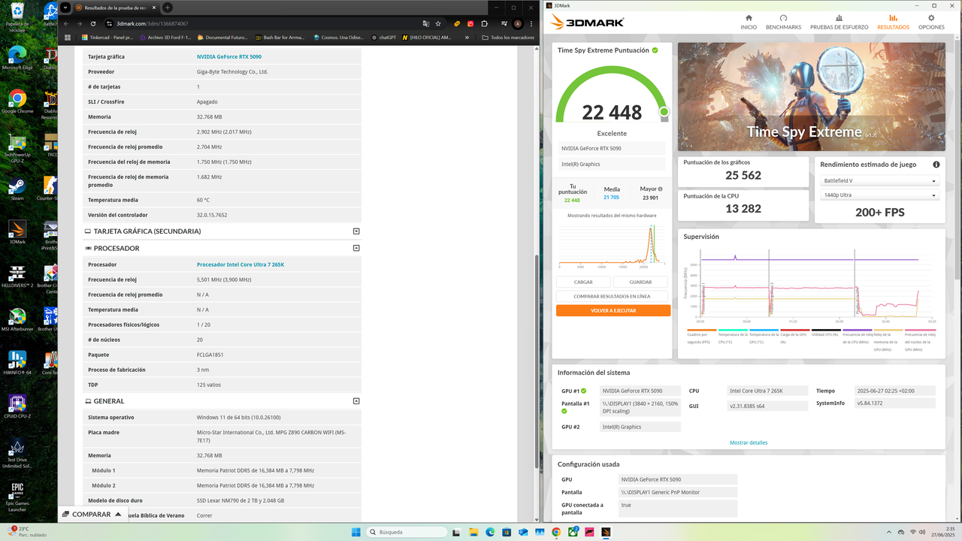The height and width of the screenshot is (541, 962).
Task: Open Mostrar detalles link in system info
Action: click(749, 443)
